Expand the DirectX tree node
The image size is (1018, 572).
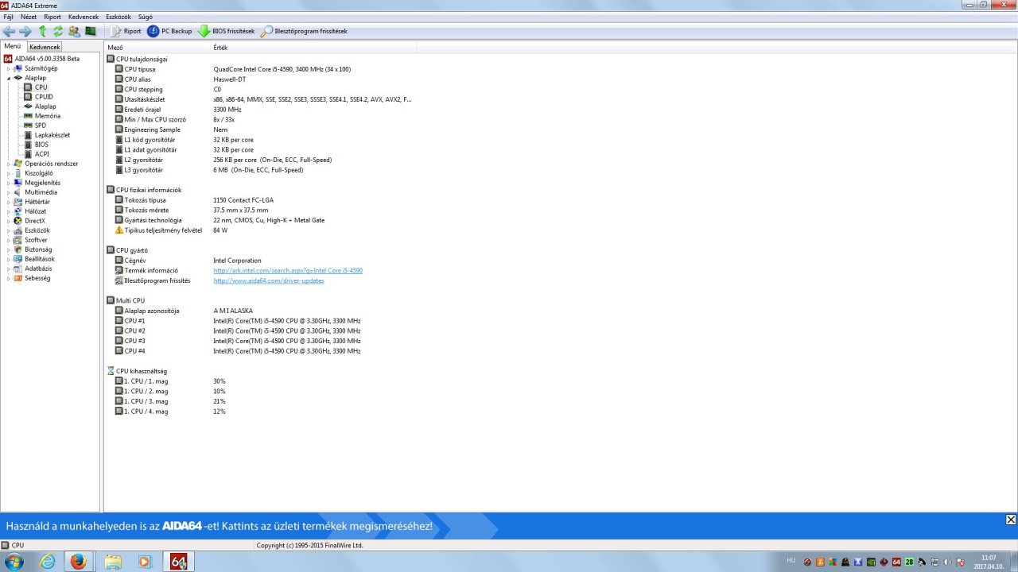[9, 221]
